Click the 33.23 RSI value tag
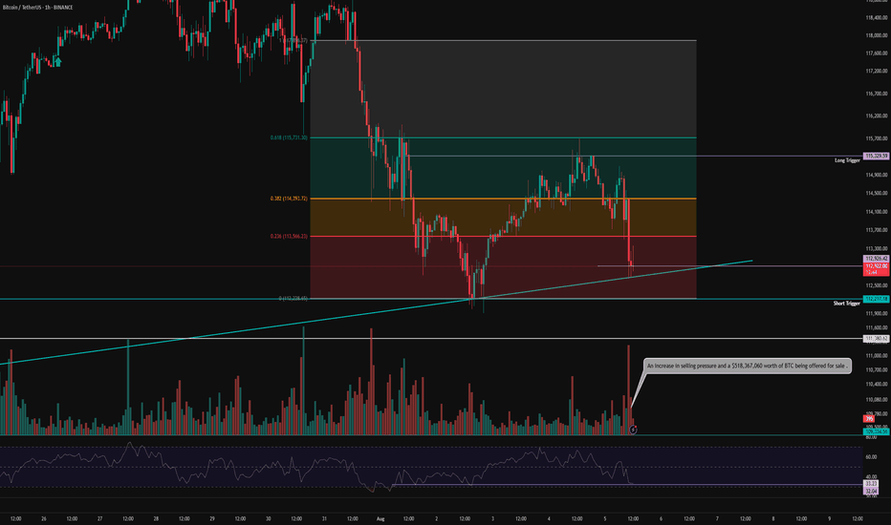Viewport: 891px width, 525px height. click(871, 484)
